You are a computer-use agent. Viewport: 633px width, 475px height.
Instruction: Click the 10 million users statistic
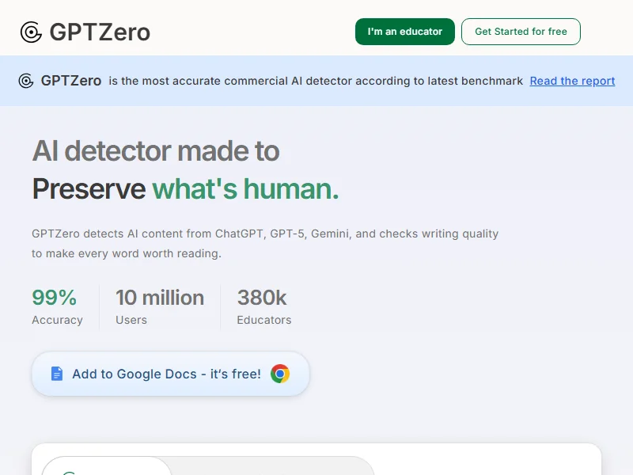click(159, 298)
